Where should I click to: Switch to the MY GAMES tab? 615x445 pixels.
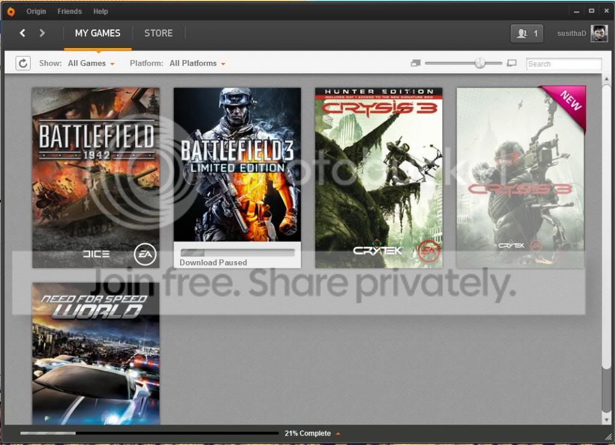coord(98,33)
